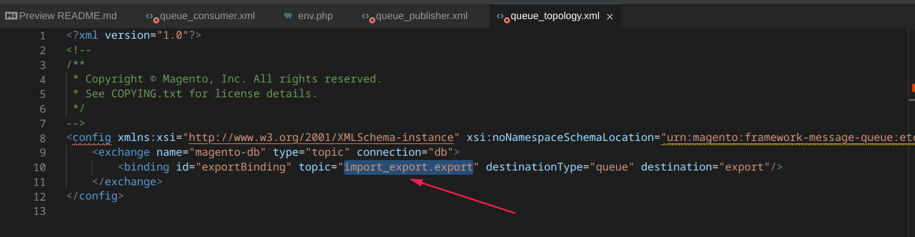The width and height of the screenshot is (915, 237).
Task: Click line number 1 in the gutter
Action: pos(42,35)
